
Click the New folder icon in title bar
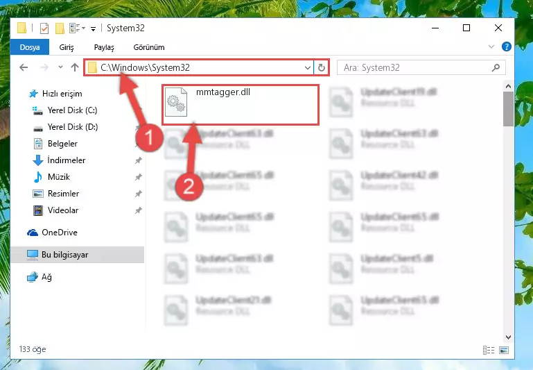(x=60, y=28)
